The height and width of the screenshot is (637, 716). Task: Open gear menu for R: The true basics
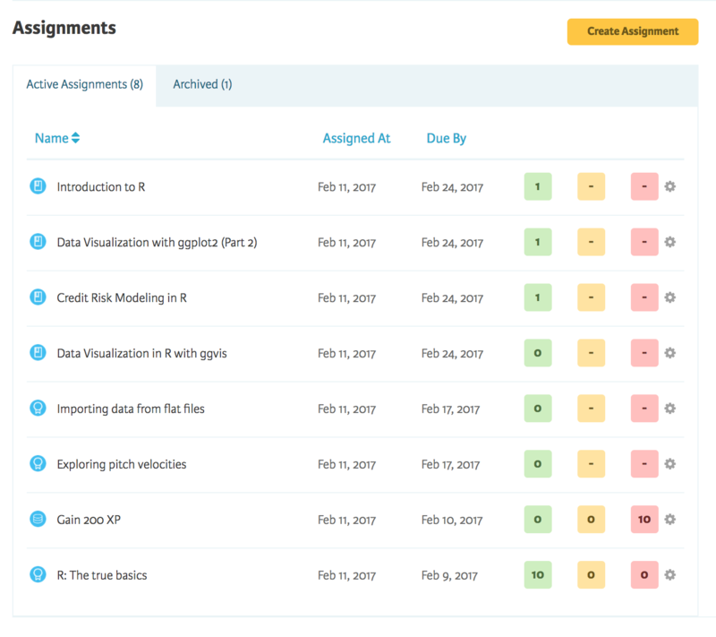[x=669, y=575]
